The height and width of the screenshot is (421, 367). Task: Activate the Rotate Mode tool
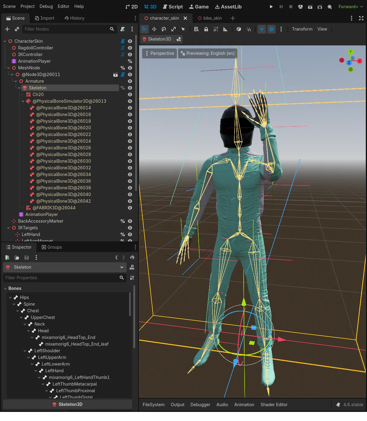[164, 29]
